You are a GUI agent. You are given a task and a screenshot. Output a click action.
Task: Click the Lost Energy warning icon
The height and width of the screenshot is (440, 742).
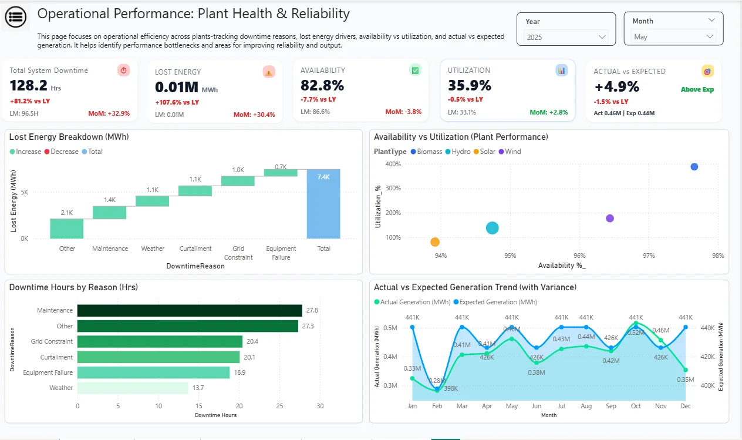[269, 72]
